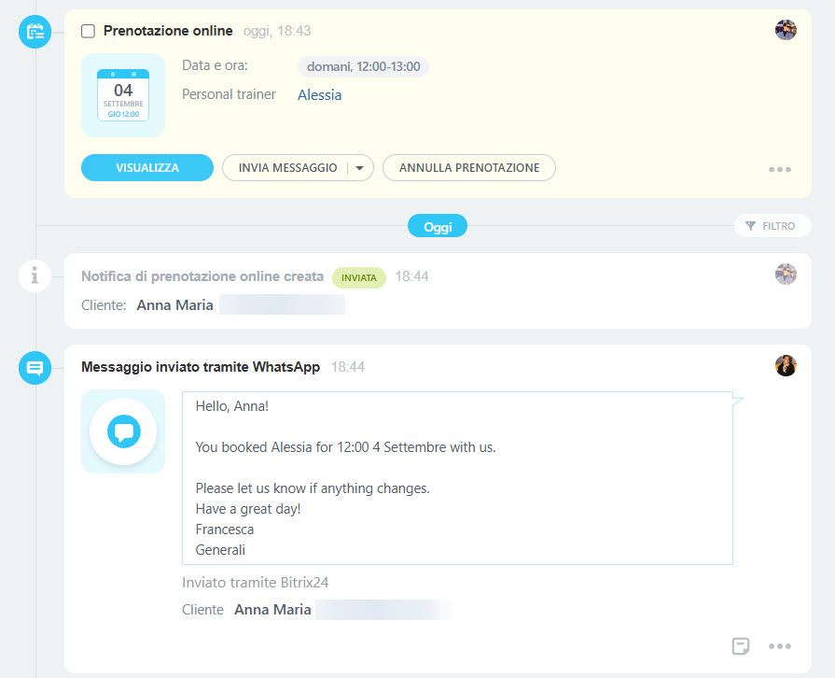Open the Alessia personal trainer link
Screen dimensions: 835x678
coord(319,95)
